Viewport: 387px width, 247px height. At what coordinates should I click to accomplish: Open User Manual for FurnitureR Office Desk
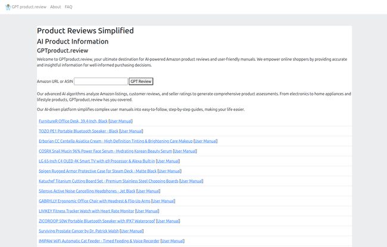[120, 121]
